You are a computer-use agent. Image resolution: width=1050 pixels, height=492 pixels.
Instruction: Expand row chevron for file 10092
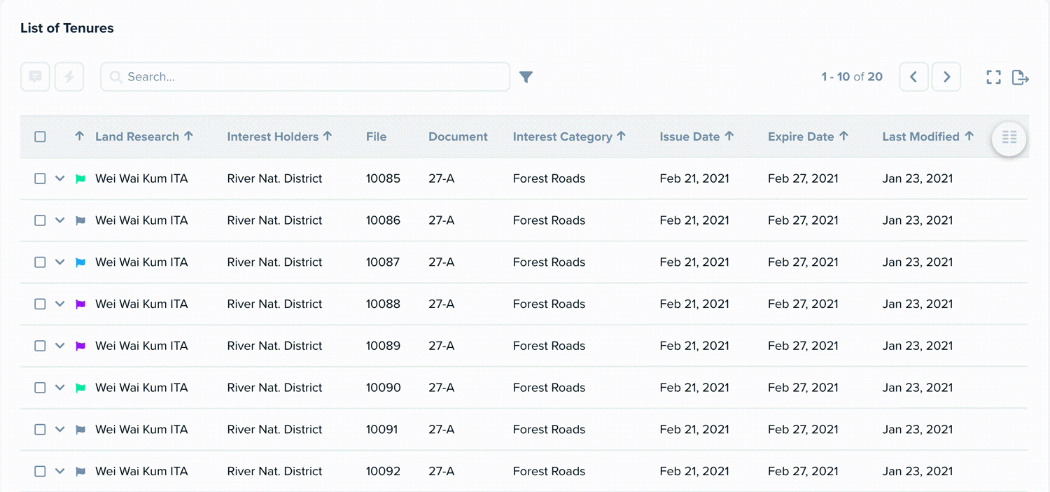60,472
